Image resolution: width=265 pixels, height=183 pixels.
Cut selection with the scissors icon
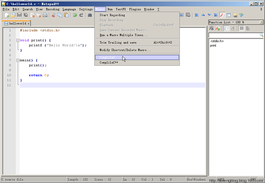click(54, 15)
